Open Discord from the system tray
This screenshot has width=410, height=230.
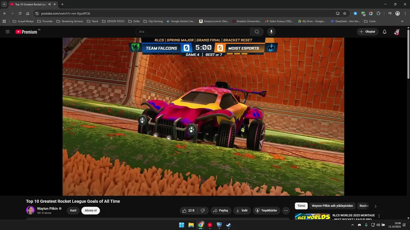(359, 225)
